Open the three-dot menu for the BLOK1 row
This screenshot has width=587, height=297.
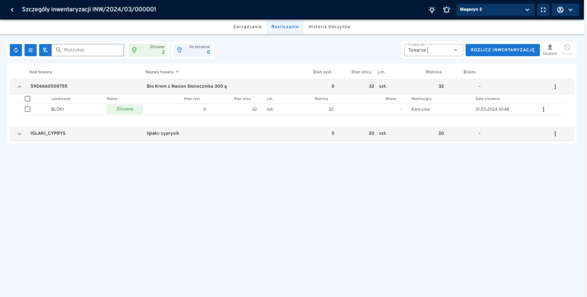pyautogui.click(x=543, y=109)
